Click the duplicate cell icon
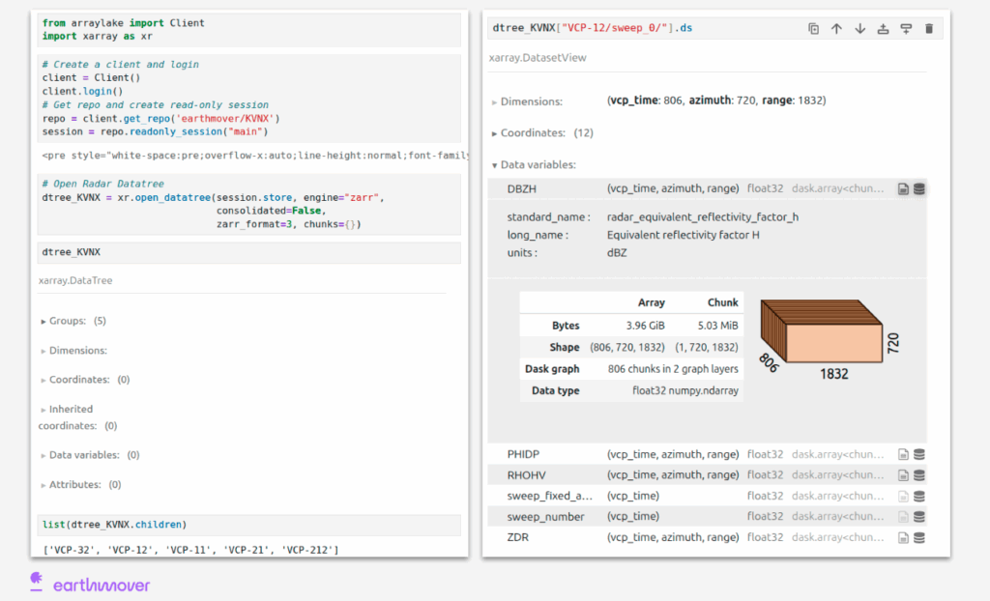Image resolution: width=990 pixels, height=601 pixels. tap(813, 29)
